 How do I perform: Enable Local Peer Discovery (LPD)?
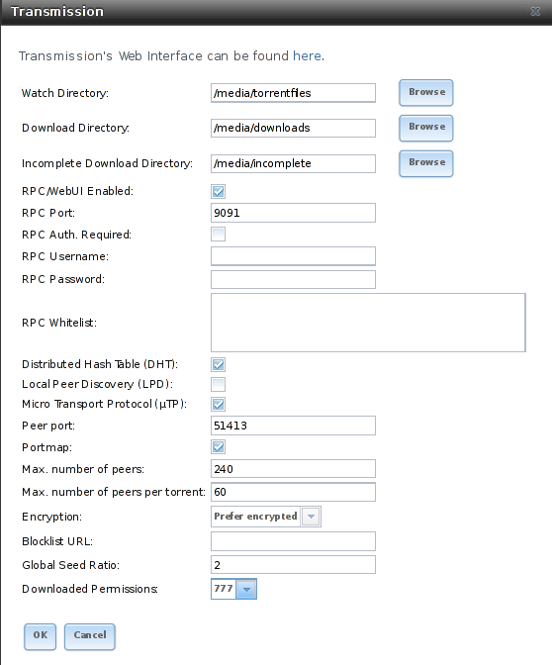tap(219, 384)
